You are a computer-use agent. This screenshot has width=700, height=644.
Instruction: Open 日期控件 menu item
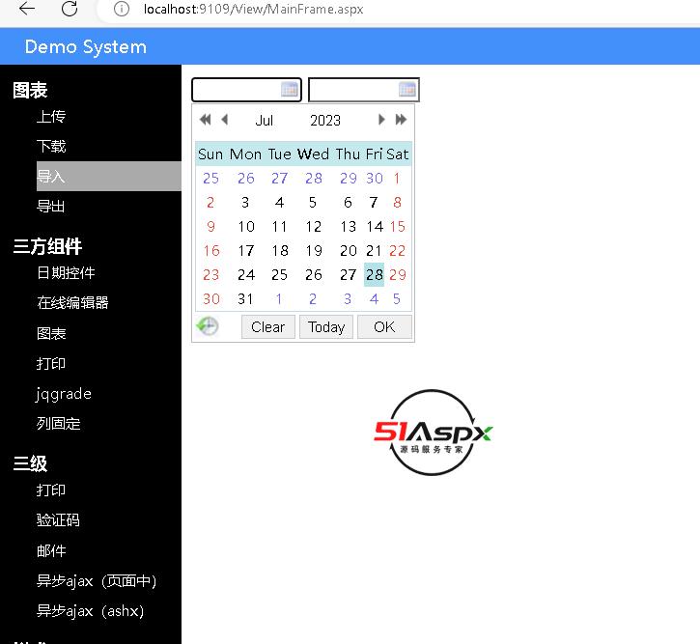(x=66, y=272)
